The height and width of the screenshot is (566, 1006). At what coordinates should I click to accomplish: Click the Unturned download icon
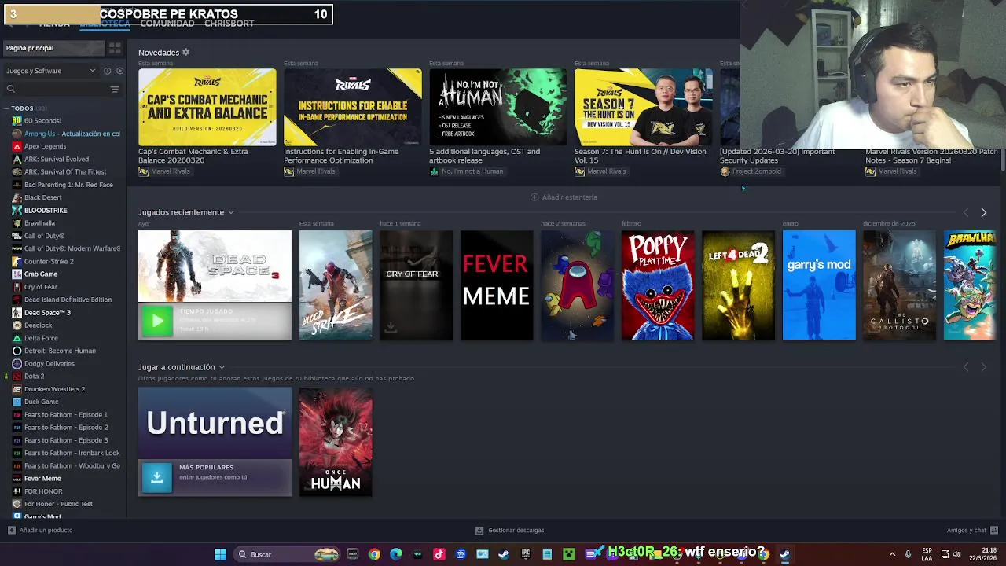pyautogui.click(x=156, y=477)
